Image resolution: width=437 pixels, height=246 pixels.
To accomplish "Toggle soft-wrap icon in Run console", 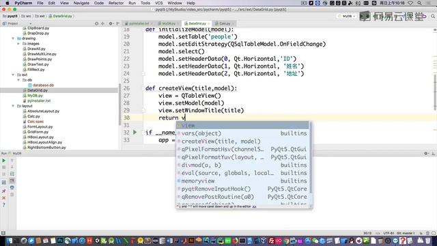I will pos(12,174).
